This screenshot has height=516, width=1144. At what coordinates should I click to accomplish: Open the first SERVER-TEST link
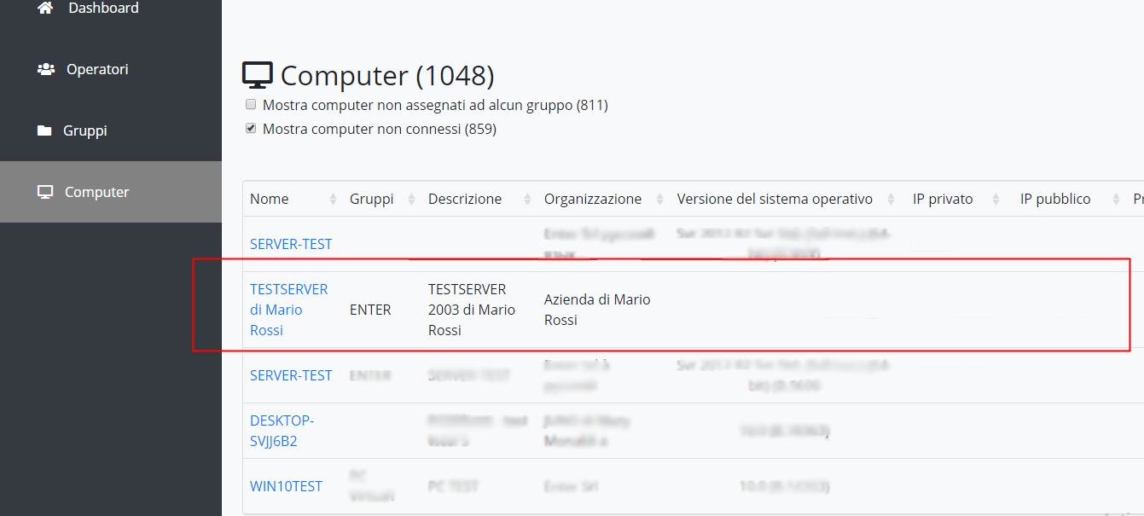tap(291, 244)
